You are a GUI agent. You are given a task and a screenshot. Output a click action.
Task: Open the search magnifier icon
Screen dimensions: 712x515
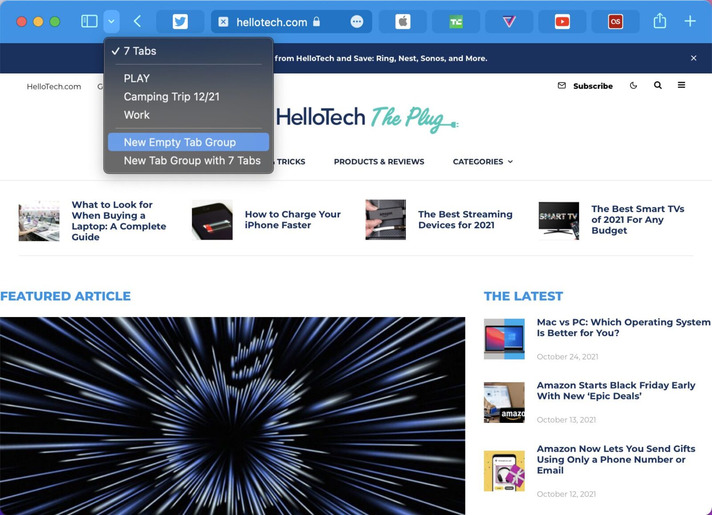(658, 85)
